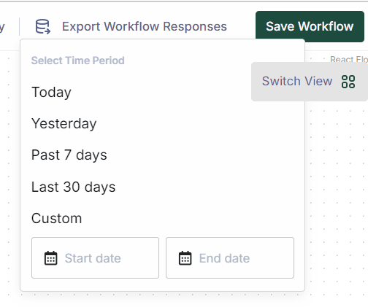368x307 pixels.
Task: Click the End date calendar icon
Action: point(185,258)
